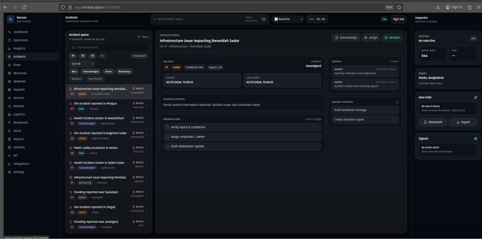The width and height of the screenshot is (482, 239).
Task: Click the Area Intel sparkle icon
Action: [x=475, y=97]
